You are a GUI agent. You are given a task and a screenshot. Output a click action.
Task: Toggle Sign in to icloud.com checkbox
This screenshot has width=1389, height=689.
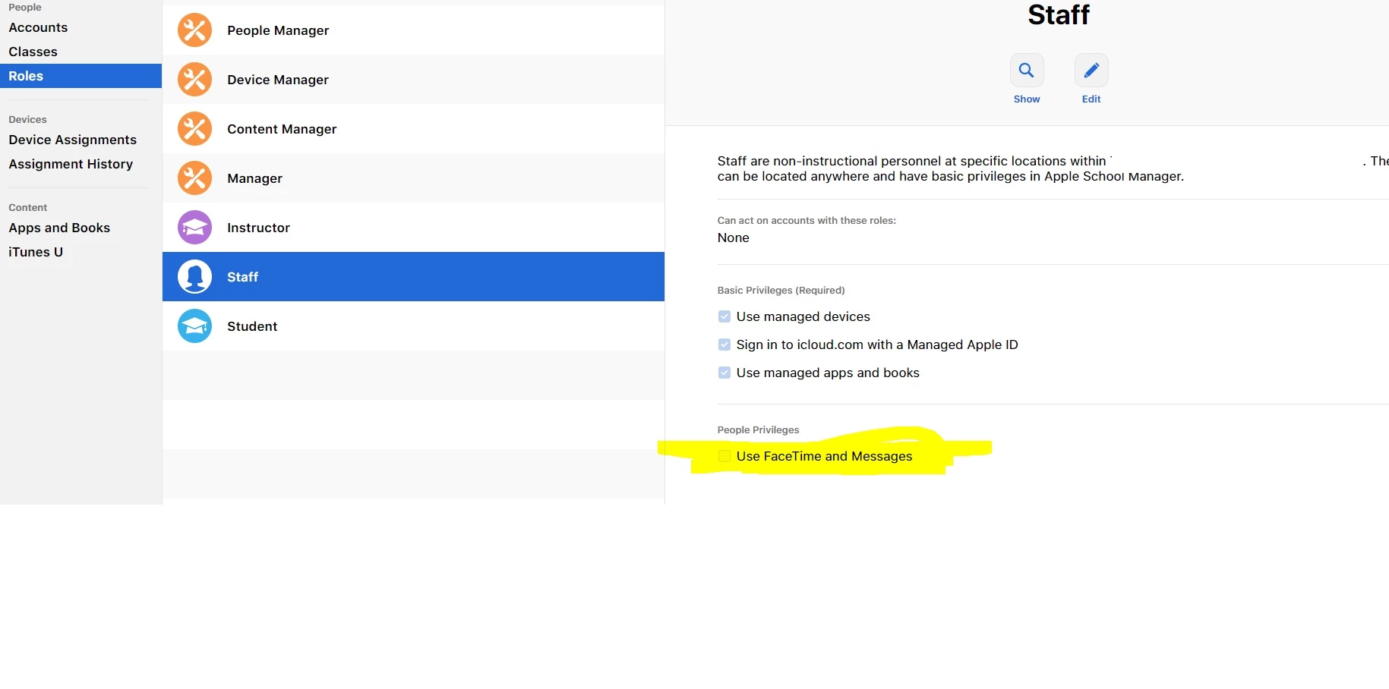click(724, 344)
